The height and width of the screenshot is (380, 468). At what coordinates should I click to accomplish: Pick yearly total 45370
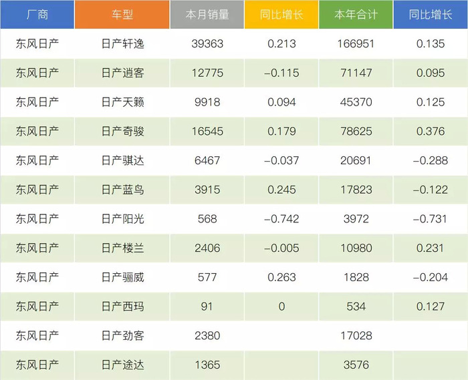(x=356, y=102)
